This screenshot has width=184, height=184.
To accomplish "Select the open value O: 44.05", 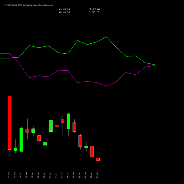I will 64,13.
